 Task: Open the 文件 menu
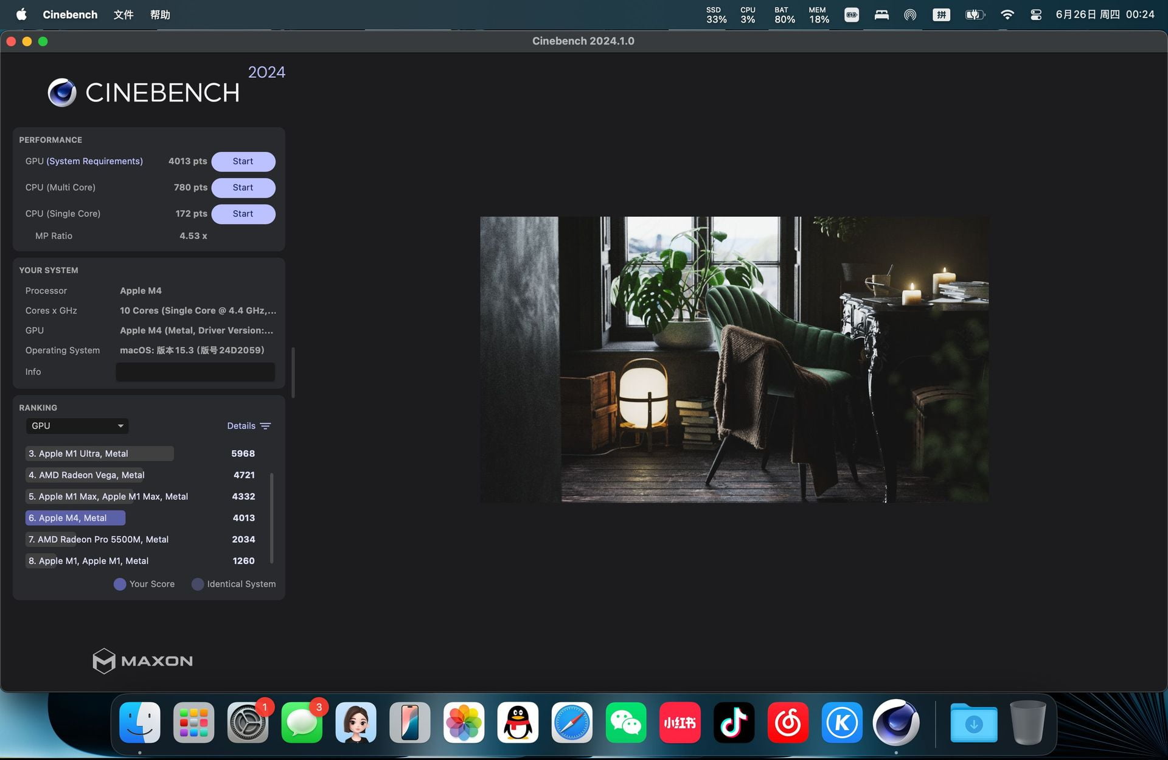123,15
